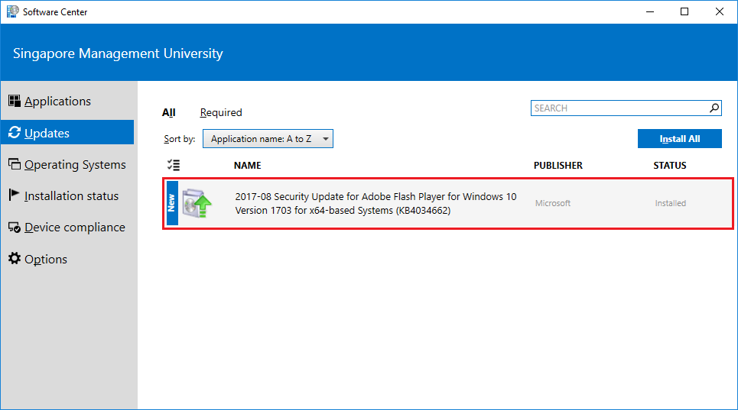
Task: Open the Applications section
Action: click(x=57, y=101)
